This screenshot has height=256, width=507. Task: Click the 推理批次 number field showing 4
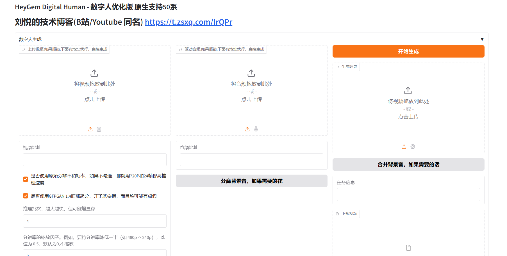(x=95, y=221)
